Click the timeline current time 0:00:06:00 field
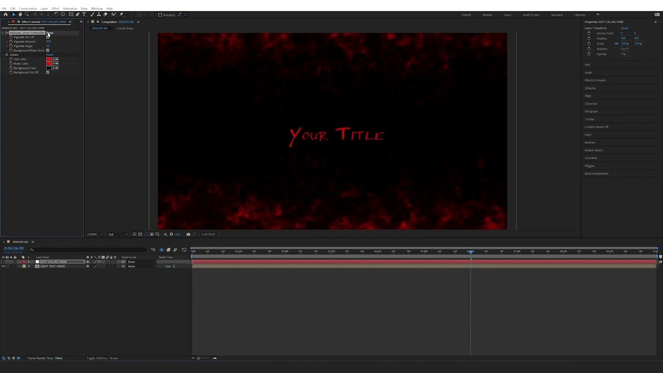Image resolution: width=663 pixels, height=373 pixels. point(14,249)
